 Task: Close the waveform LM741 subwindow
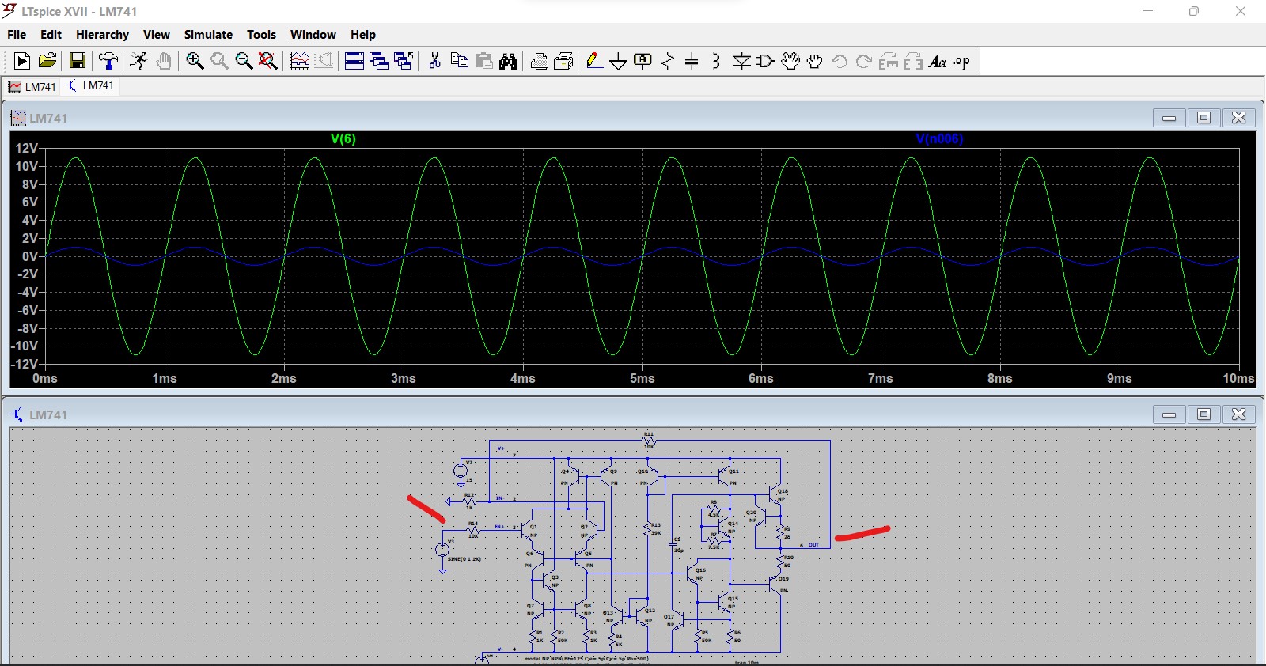pos(1239,118)
